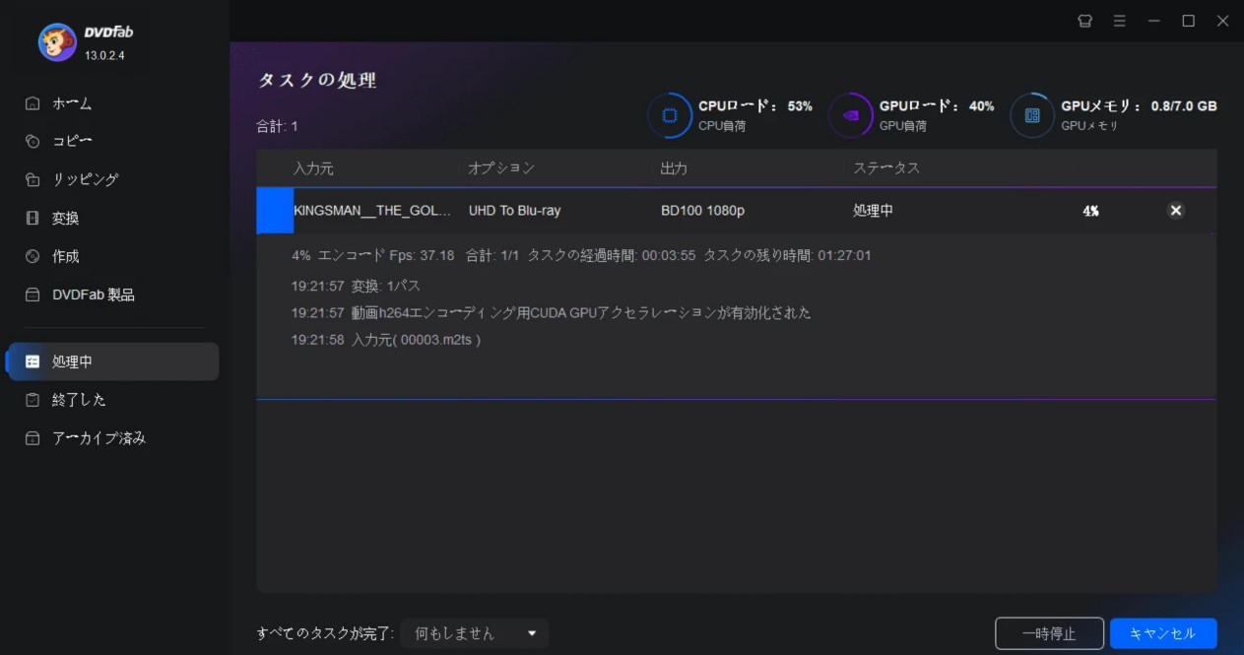The height and width of the screenshot is (655, 1244).
Task: Click the GPUロード: 40% readout
Action: pos(937,106)
